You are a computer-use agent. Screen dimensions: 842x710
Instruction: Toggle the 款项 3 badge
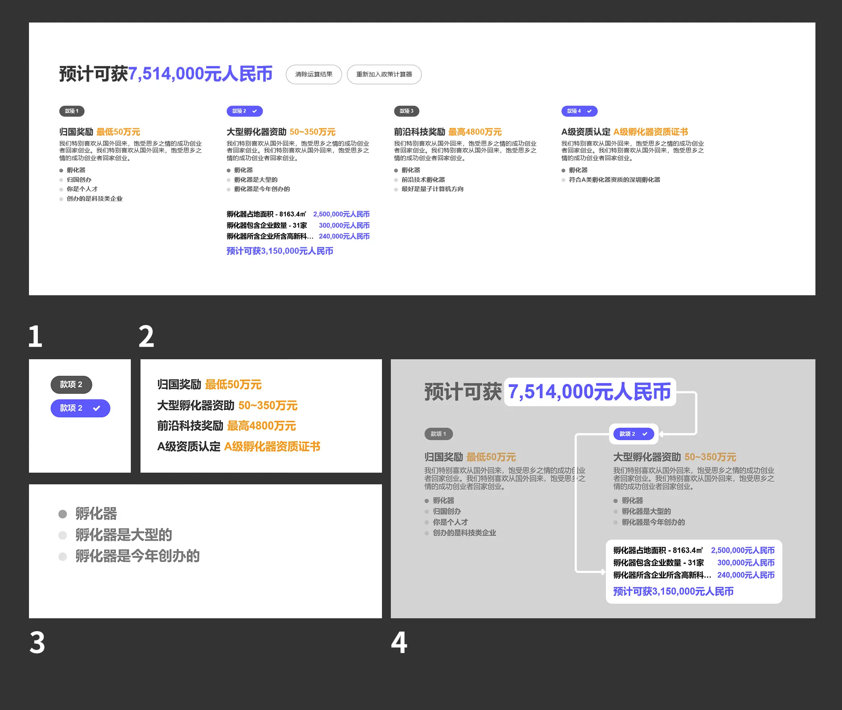pos(406,111)
